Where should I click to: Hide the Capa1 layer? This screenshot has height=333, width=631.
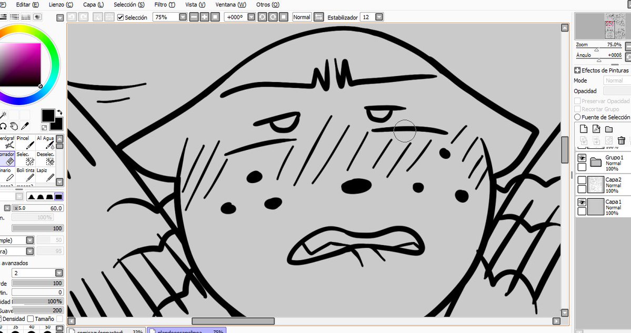point(582,203)
